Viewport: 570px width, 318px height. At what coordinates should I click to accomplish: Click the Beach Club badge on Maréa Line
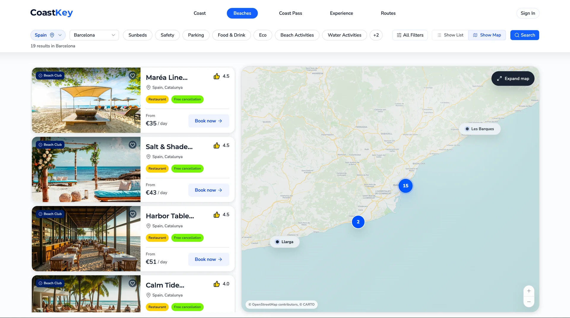click(50, 75)
